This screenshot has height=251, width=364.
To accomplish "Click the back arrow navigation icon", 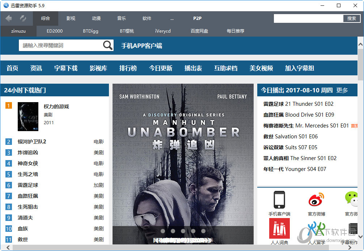I will click(x=9, y=18).
